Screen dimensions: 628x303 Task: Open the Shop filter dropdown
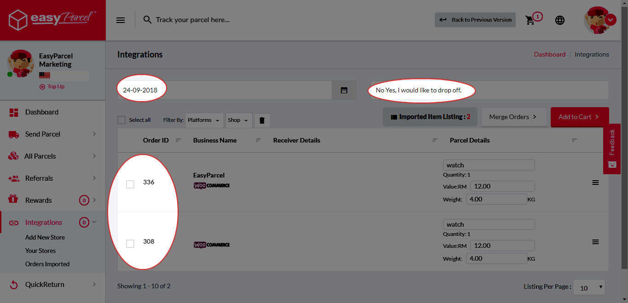[238, 120]
